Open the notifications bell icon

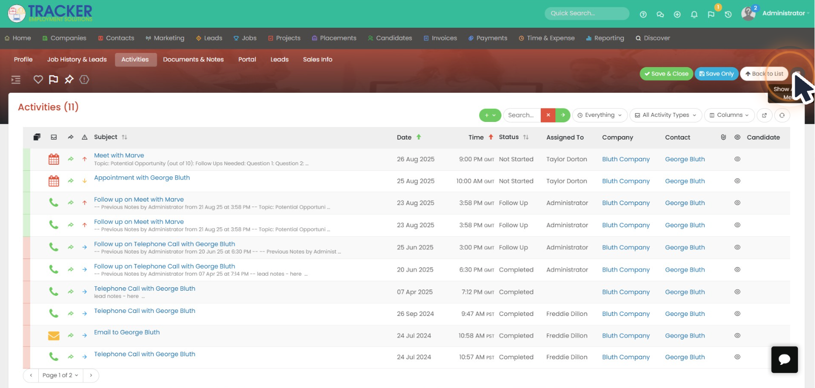(694, 15)
